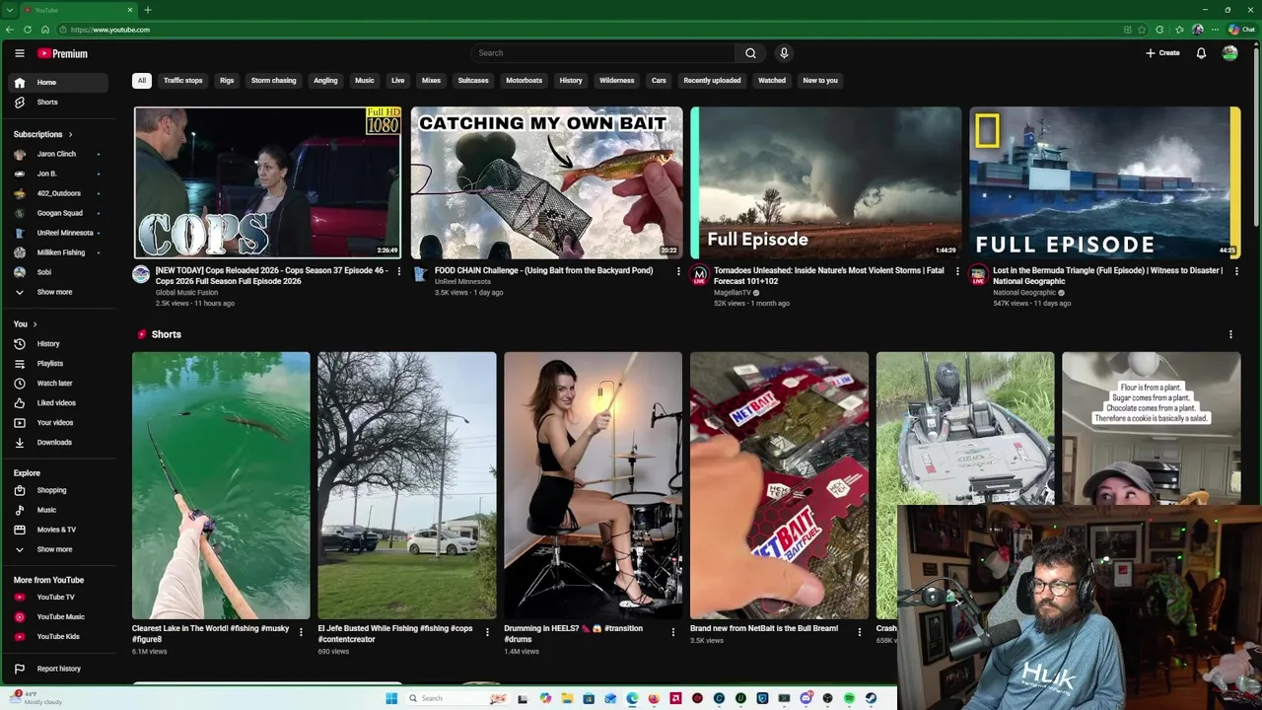Open YouTube Music link
This screenshot has width=1262, height=710.
[59, 617]
